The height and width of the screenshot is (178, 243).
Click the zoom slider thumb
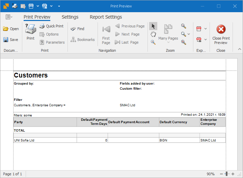coord(227,174)
